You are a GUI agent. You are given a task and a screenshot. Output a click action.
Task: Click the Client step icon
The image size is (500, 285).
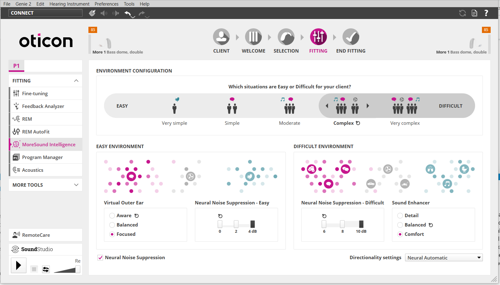[x=221, y=37]
